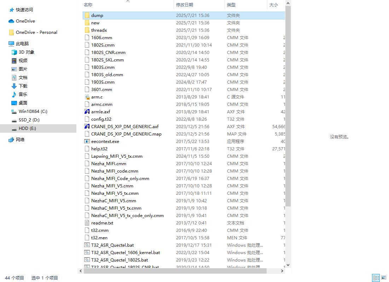Click the arm.c source file icon
The height and width of the screenshot is (282, 389).
(87, 97)
